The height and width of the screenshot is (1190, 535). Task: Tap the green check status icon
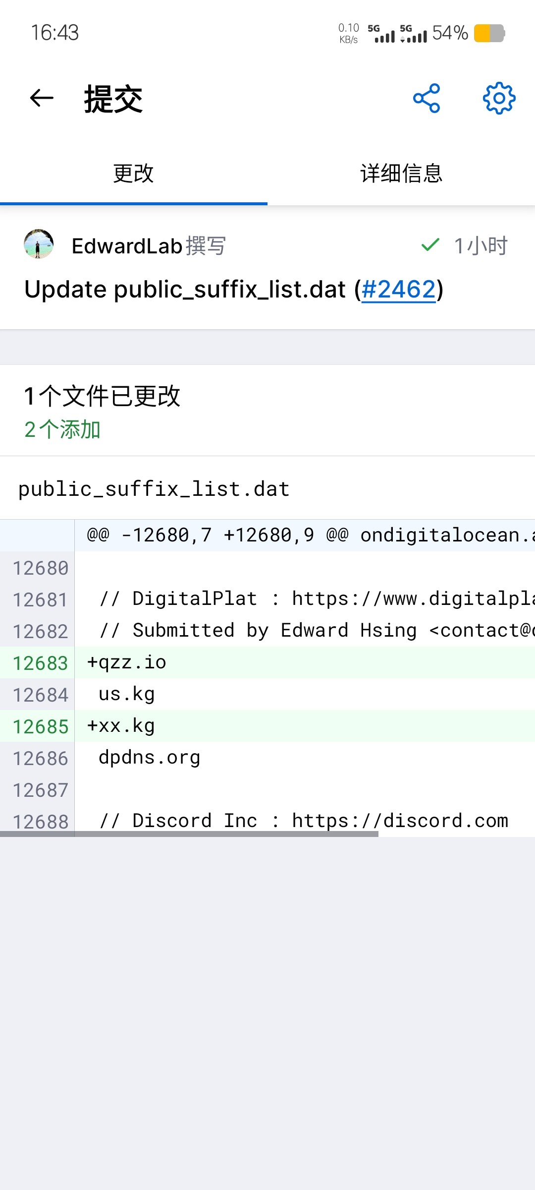(430, 244)
